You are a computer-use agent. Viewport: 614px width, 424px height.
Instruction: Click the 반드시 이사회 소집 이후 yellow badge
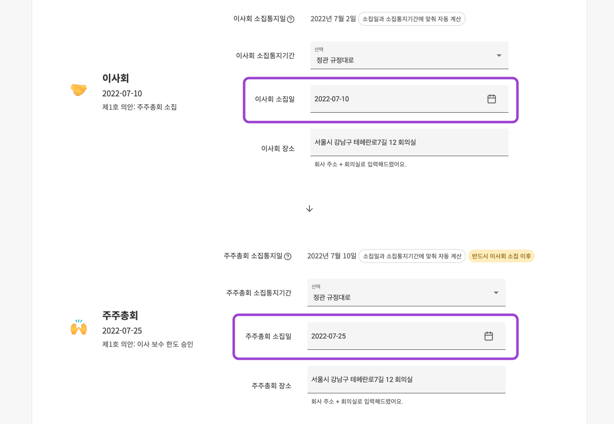(501, 256)
